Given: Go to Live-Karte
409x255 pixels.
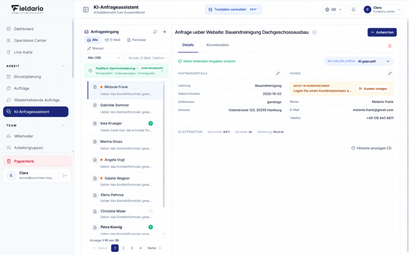Looking at the screenshot, I should (36, 52).
